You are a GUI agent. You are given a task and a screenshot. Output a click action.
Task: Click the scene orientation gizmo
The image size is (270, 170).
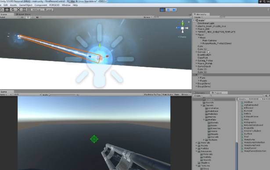coord(182,28)
